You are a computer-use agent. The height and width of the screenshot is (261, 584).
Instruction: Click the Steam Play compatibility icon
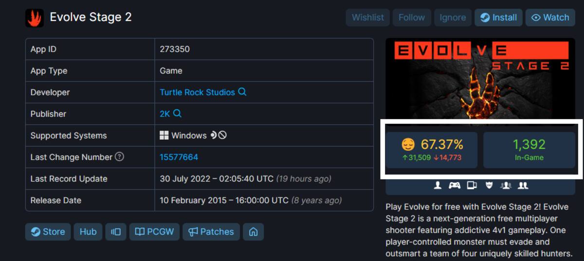[x=213, y=135]
